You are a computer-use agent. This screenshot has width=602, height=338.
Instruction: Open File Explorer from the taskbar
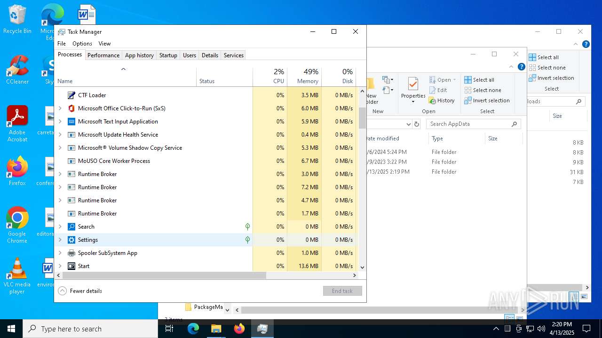pyautogui.click(x=216, y=329)
